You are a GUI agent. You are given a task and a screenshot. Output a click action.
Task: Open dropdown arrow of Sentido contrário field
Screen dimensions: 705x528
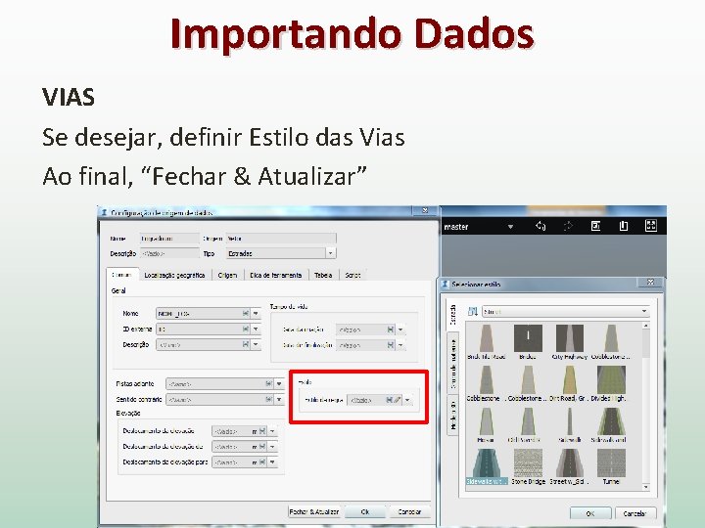tap(279, 399)
